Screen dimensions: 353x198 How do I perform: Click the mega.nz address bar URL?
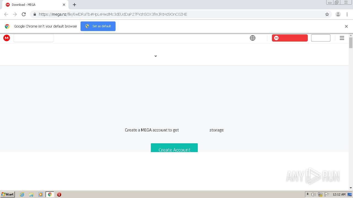click(x=113, y=14)
